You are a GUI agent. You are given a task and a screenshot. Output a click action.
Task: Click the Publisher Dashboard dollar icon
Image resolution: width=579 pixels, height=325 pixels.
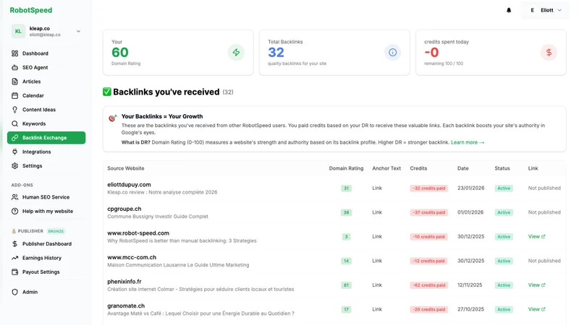(x=14, y=243)
